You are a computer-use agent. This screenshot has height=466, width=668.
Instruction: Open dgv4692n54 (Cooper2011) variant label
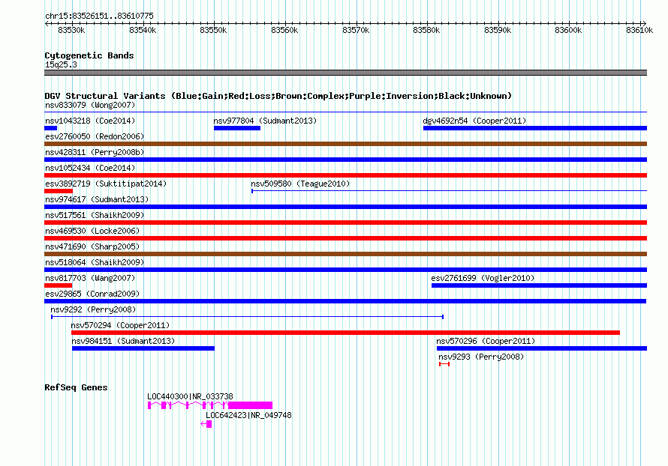tap(474, 121)
